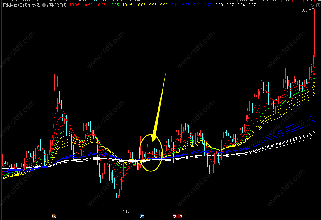Select the 汇源通信(日线.前复权) chart title
The height and width of the screenshot is (220, 321).
(21, 5)
